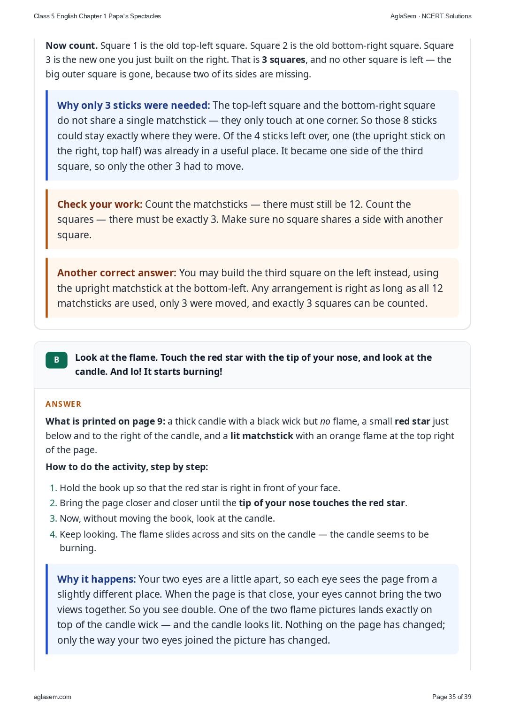The width and height of the screenshot is (505, 714).
Task: Click the 'Another correct answer' heading
Action: (117, 273)
